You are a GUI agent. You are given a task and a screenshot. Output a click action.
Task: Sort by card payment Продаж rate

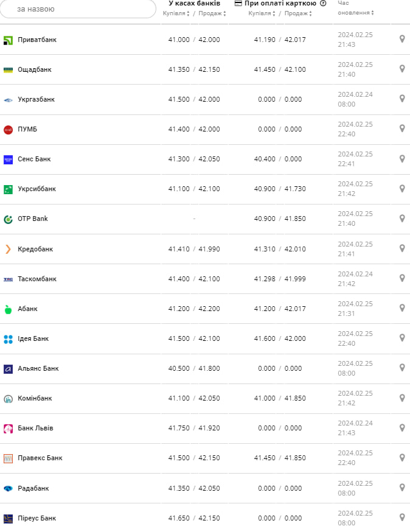click(297, 13)
